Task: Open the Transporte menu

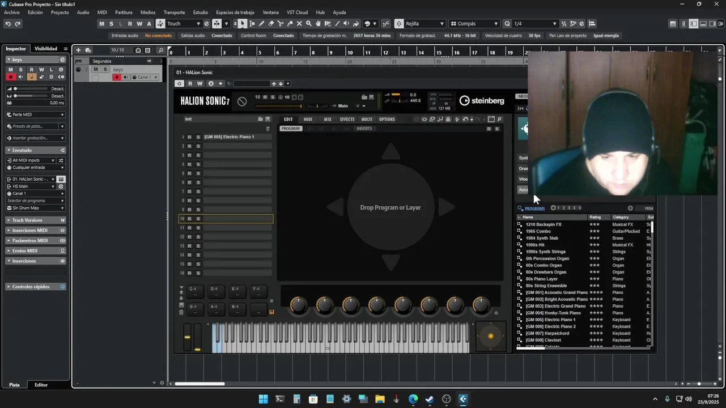Action: (174, 12)
